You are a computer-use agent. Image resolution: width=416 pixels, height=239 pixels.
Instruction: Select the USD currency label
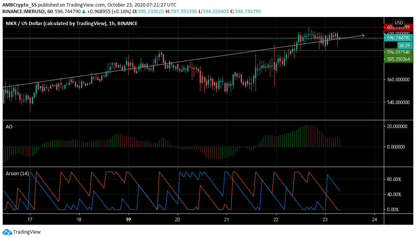[399, 23]
